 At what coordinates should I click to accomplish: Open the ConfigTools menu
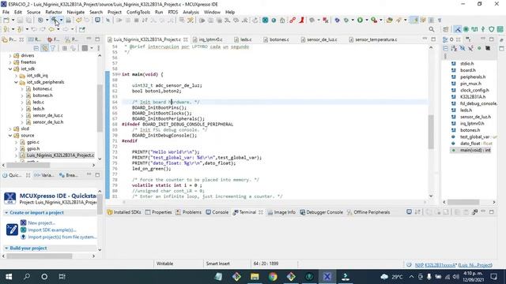coord(138,12)
